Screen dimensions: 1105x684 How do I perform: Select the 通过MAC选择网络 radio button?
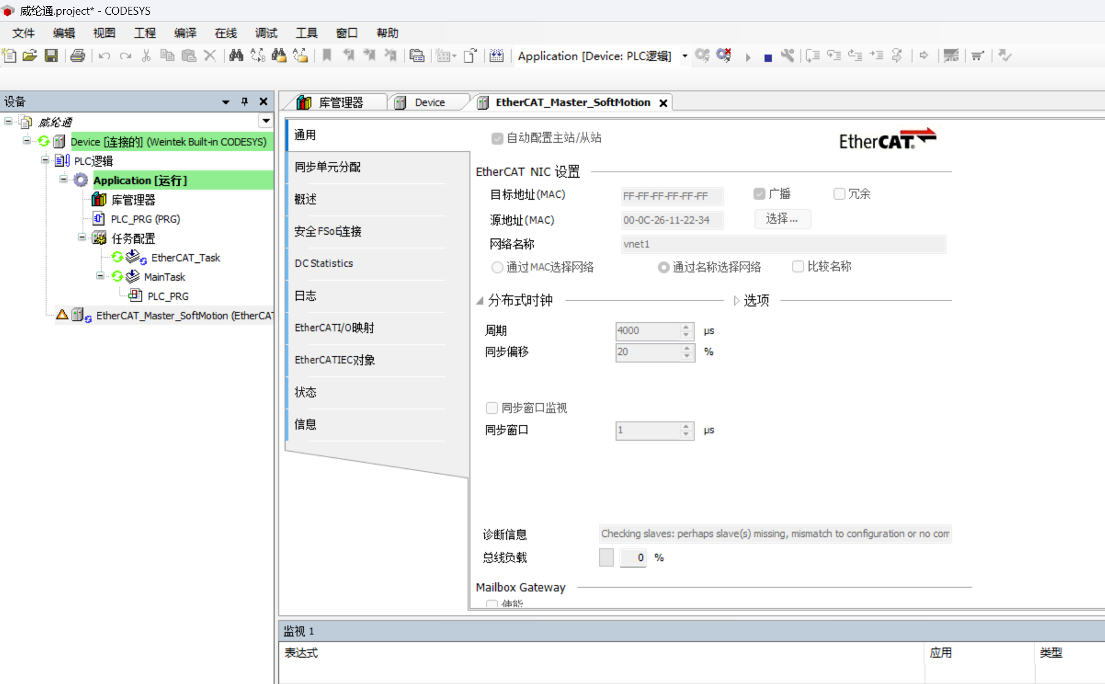pyautogui.click(x=497, y=267)
